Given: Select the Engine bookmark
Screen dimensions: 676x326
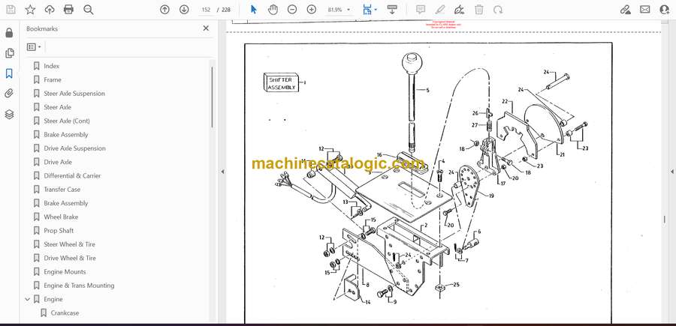Looking at the screenshot, I should [53, 299].
